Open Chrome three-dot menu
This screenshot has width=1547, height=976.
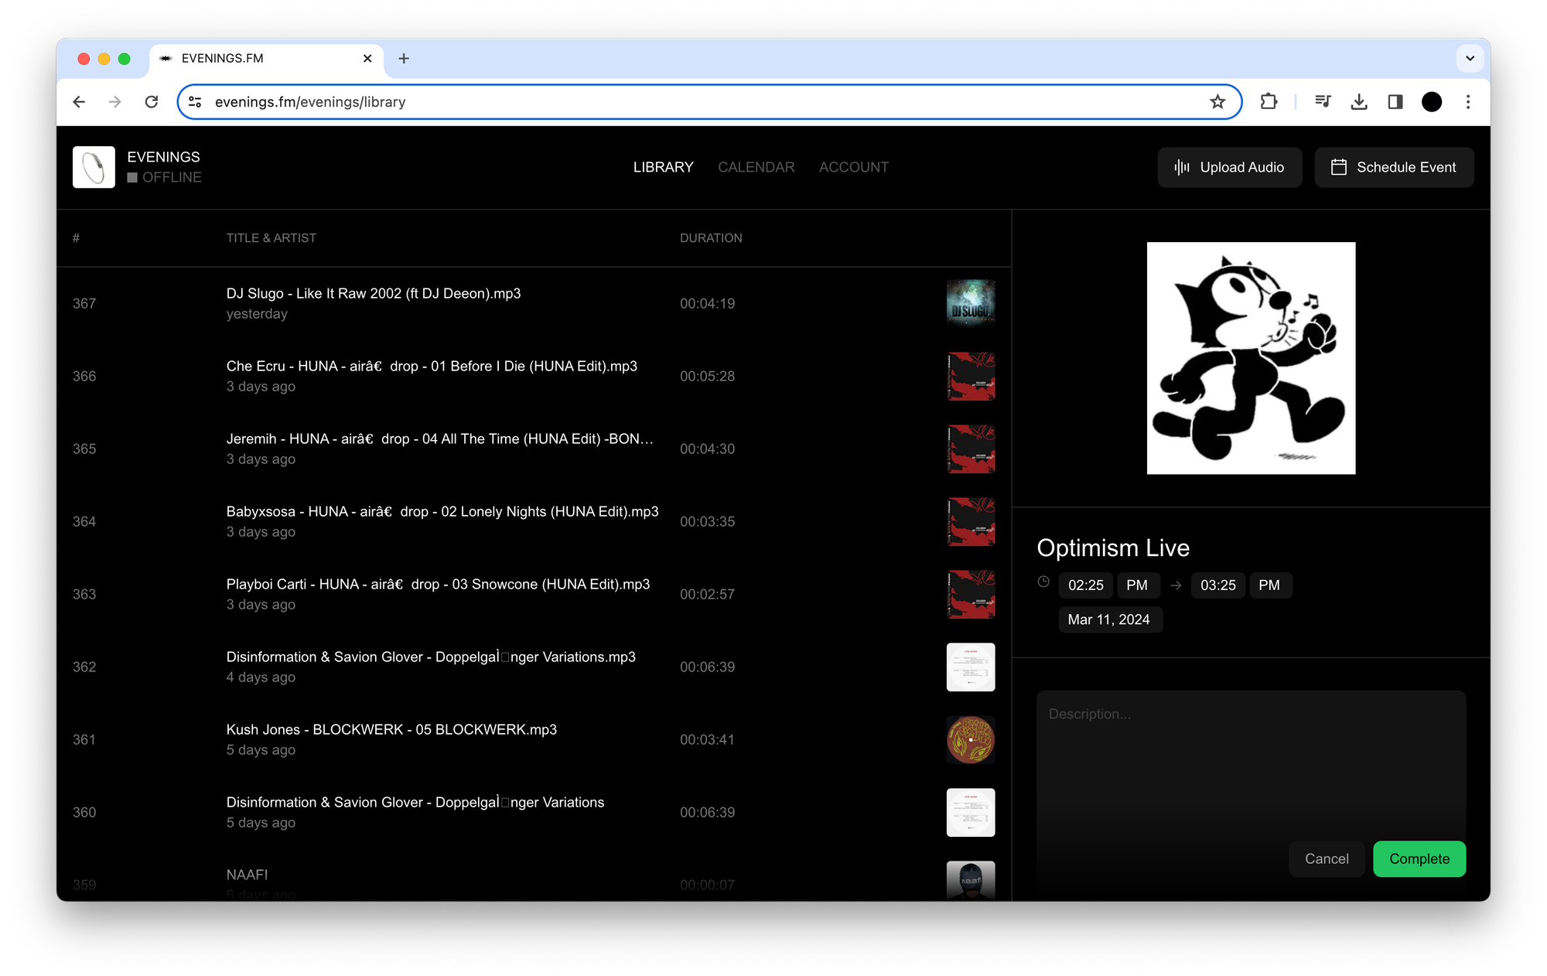coord(1468,102)
